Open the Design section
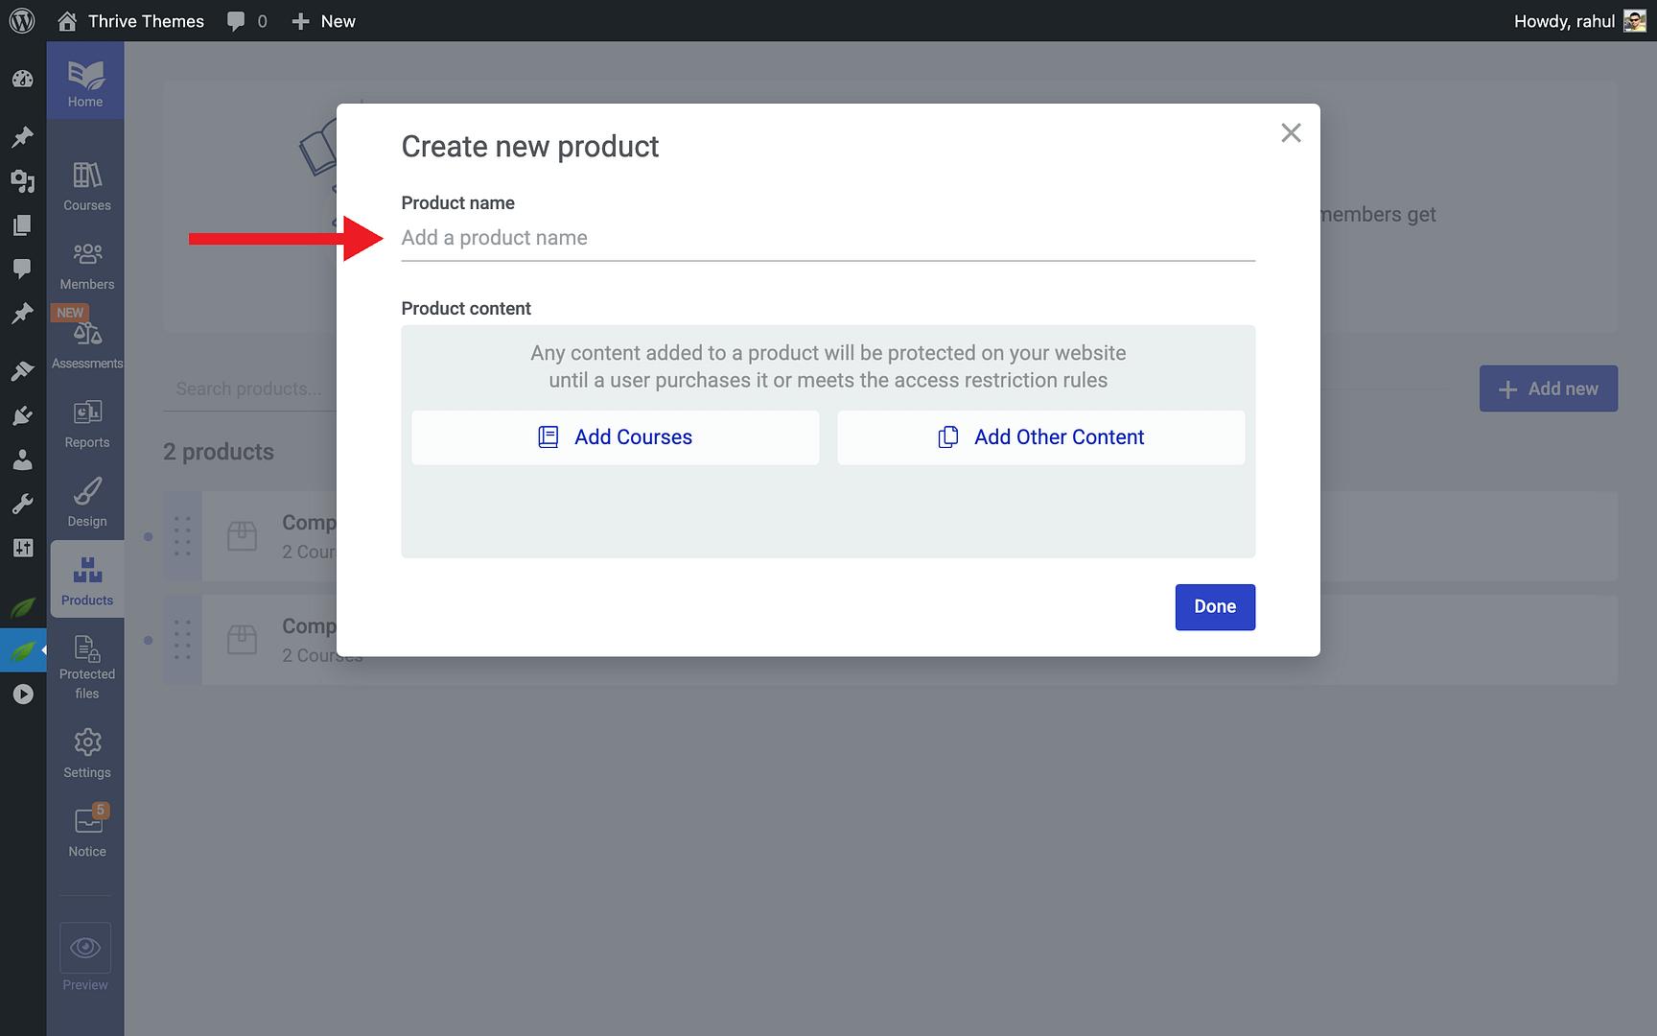Image resolution: width=1657 pixels, height=1036 pixels. tap(86, 500)
